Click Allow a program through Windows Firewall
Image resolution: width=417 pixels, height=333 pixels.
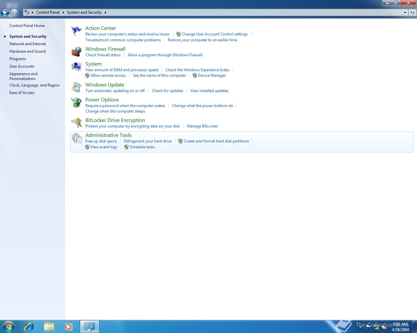coord(165,55)
